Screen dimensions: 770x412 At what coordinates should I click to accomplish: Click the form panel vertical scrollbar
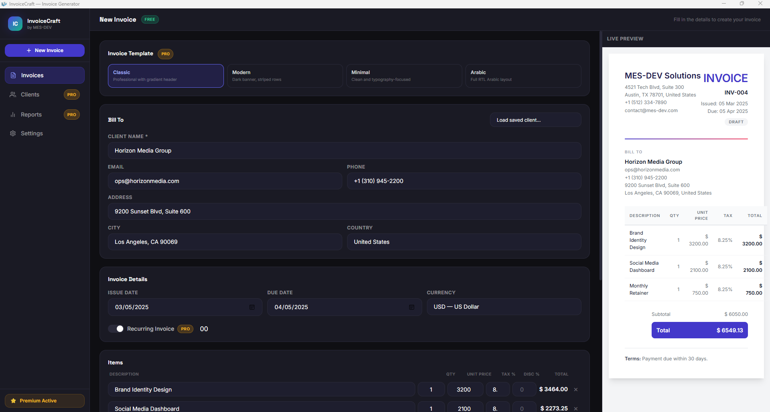(x=600, y=156)
